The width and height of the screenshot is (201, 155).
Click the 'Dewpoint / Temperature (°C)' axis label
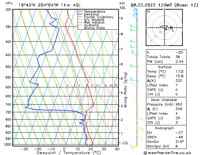click(x=69, y=153)
